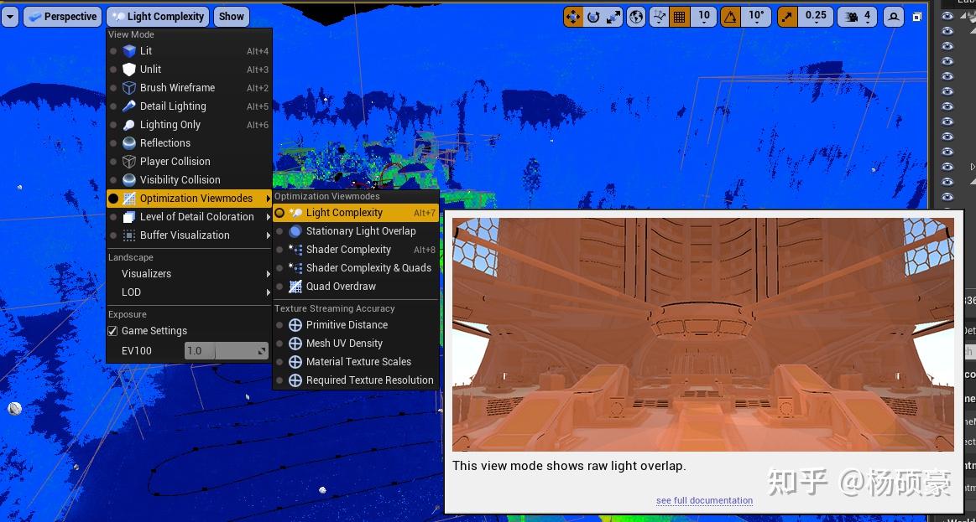Open rotation snap 10° dropdown
976x522 pixels.
[x=755, y=17]
